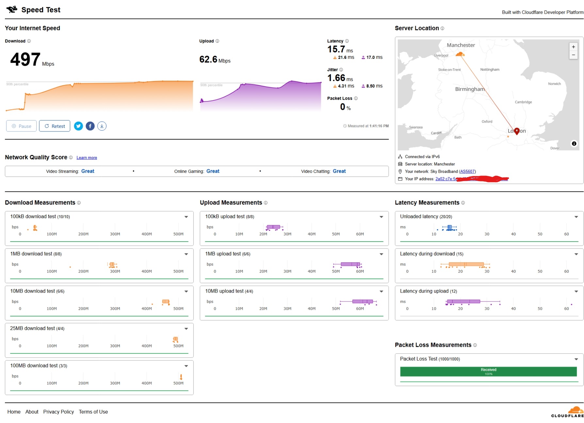Viewport: 584px width, 423px height.
Task: Click the download results icon
Action: [x=102, y=126]
